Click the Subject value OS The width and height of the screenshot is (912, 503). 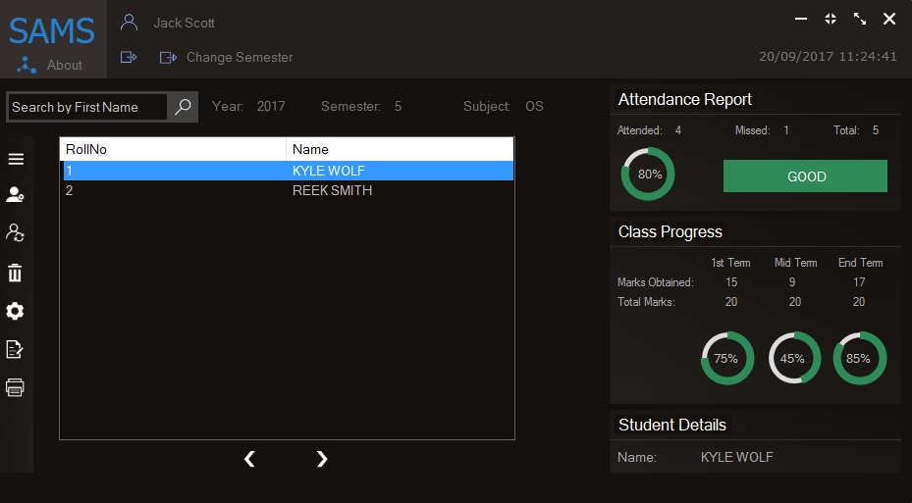(x=534, y=106)
